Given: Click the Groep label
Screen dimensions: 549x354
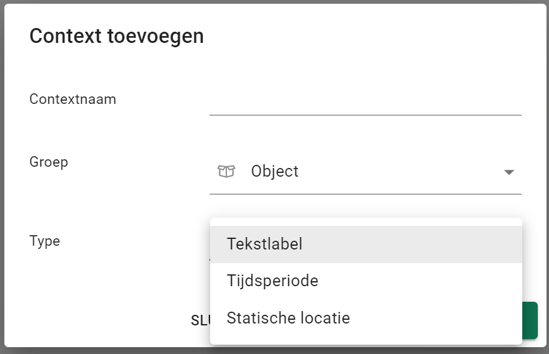Looking at the screenshot, I should point(48,162).
